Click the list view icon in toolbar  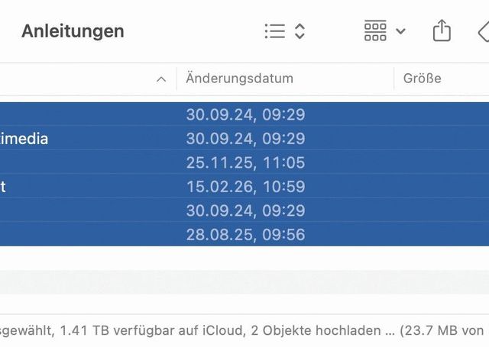pyautogui.click(x=274, y=31)
